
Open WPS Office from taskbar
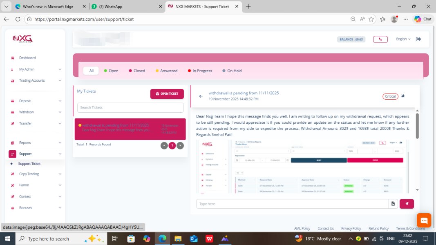point(209,238)
